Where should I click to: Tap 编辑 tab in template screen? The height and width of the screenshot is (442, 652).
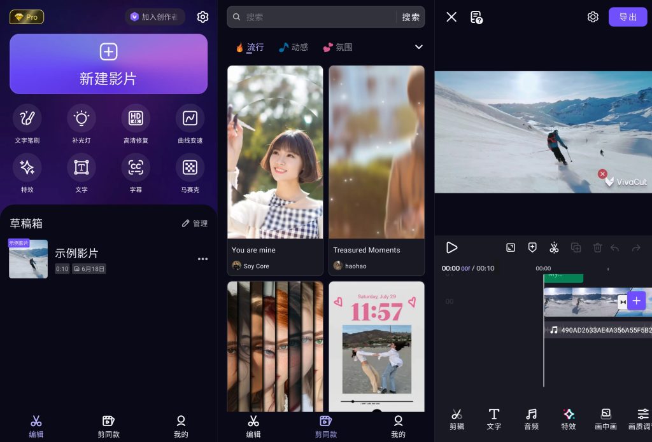253,427
